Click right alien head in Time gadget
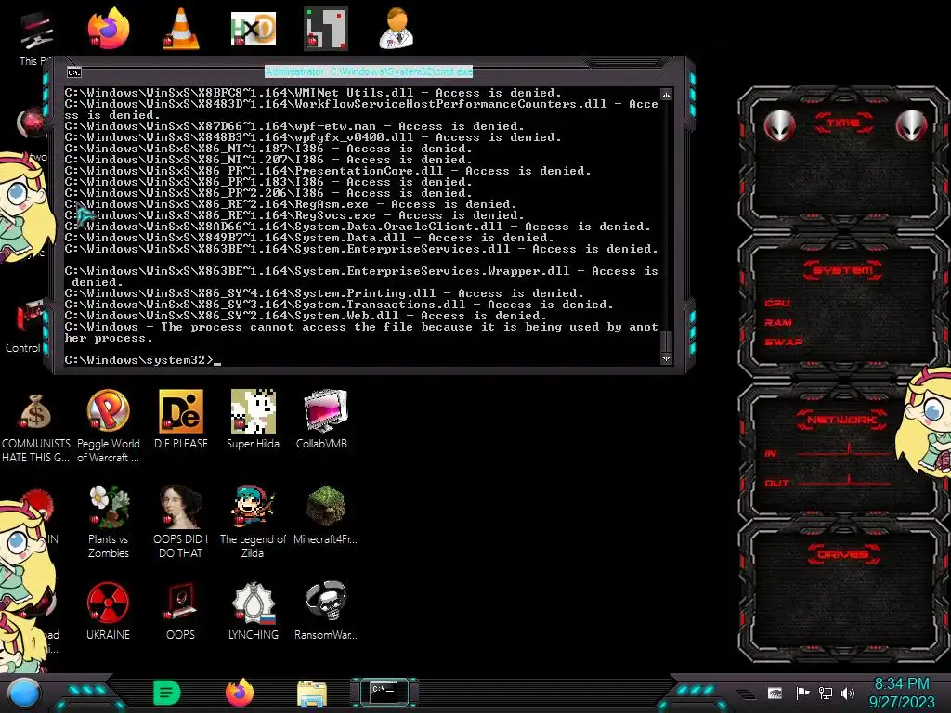 [x=911, y=125]
